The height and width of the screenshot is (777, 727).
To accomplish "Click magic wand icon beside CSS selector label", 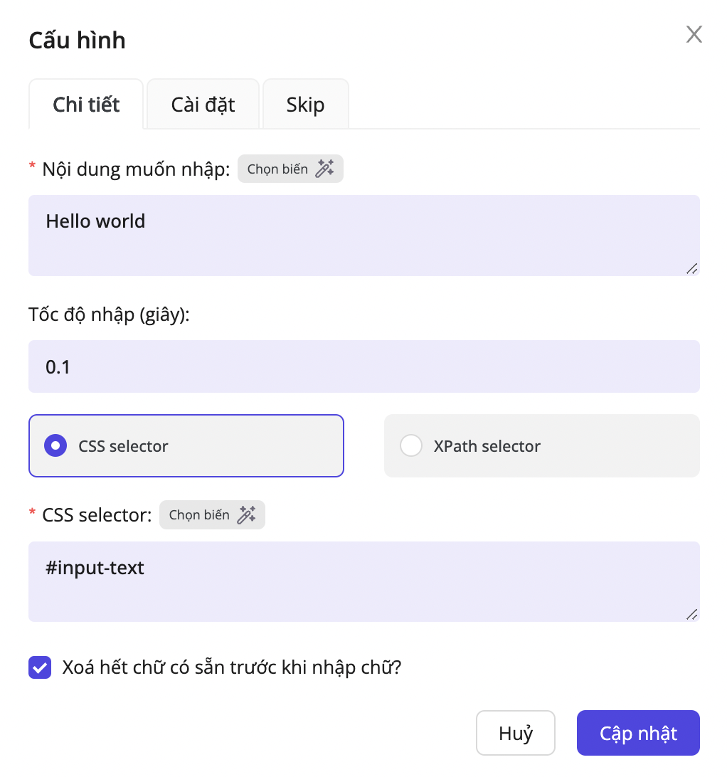I will [x=246, y=515].
